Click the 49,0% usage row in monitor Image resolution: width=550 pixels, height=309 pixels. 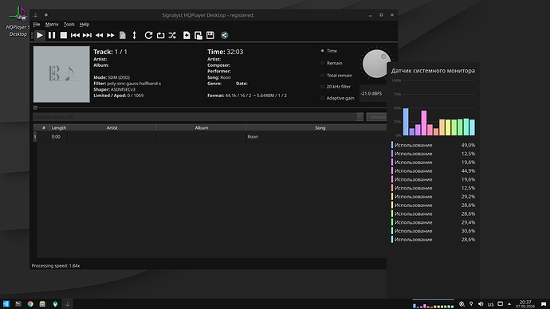click(433, 145)
